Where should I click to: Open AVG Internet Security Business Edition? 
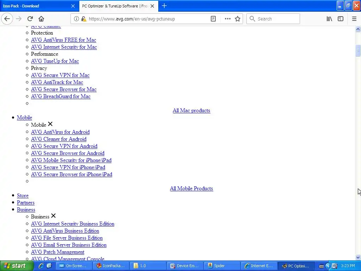pyautogui.click(x=73, y=224)
